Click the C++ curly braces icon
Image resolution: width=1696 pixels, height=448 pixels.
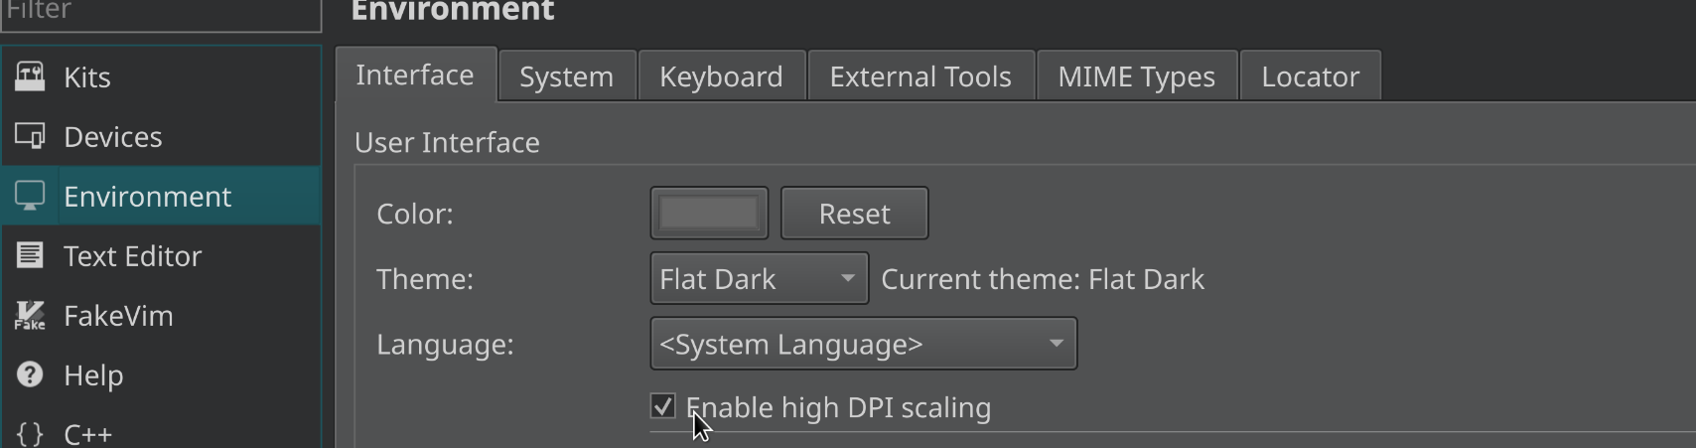[x=30, y=434]
